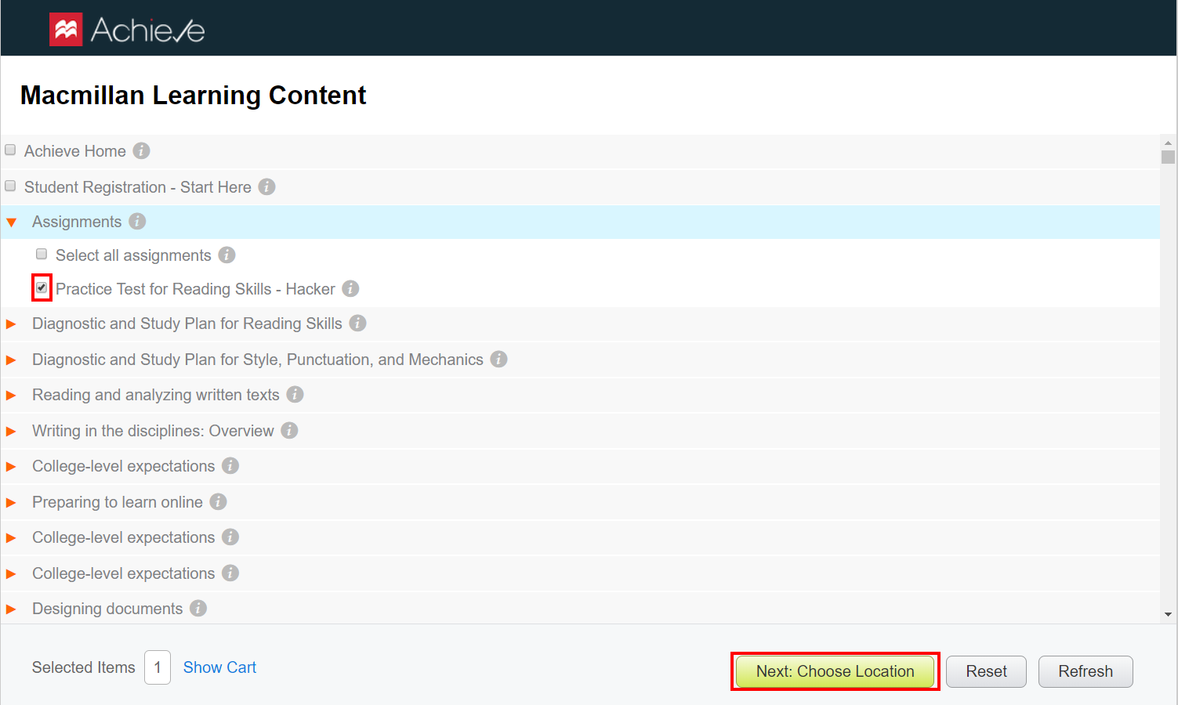Open info for Writing in the disciplines: Overview
Screen dimensions: 1178x705
[x=288, y=430]
